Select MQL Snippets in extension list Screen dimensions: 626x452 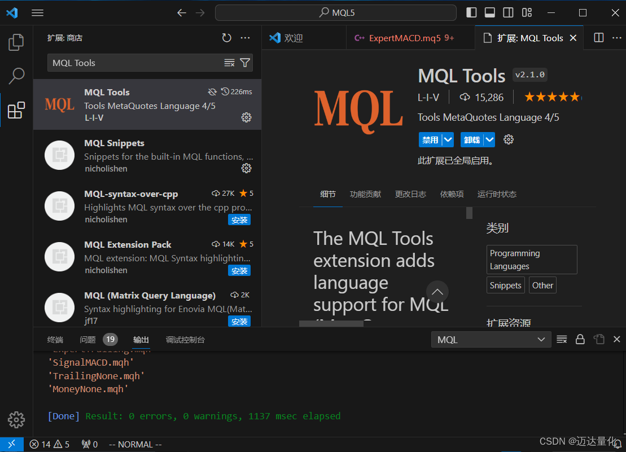(x=147, y=155)
